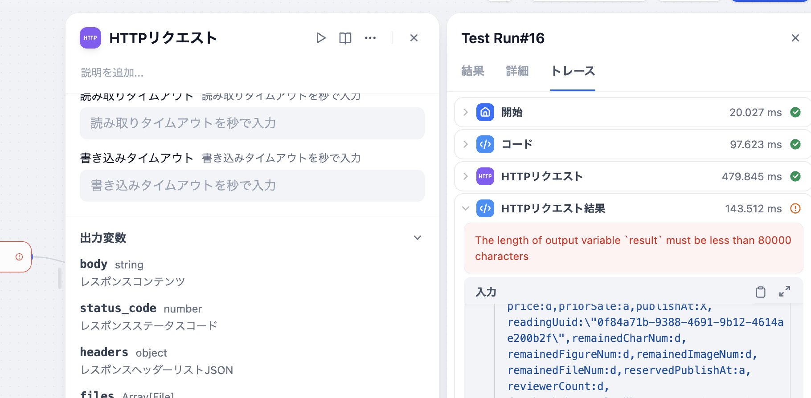Click the コード node icon in trace
The image size is (811, 398).
[485, 144]
